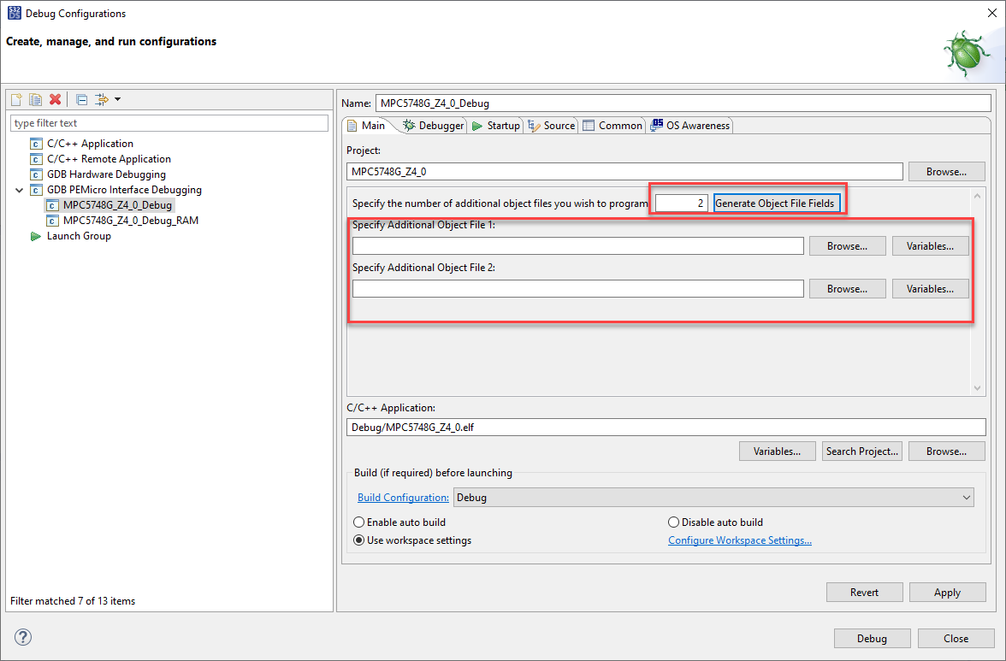Browse for Additional Object File 1
Screen dimensions: 1006x661
pyautogui.click(x=847, y=246)
